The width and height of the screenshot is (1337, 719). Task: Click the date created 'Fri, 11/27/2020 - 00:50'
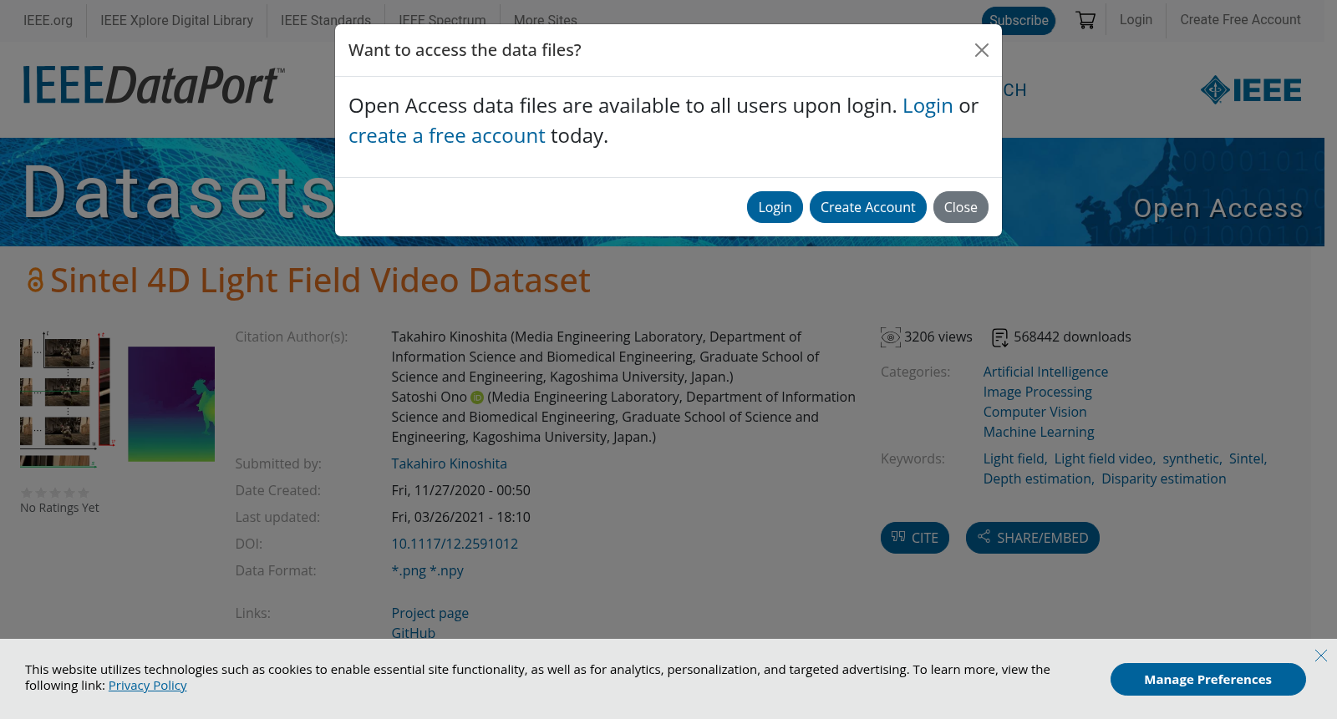(461, 491)
